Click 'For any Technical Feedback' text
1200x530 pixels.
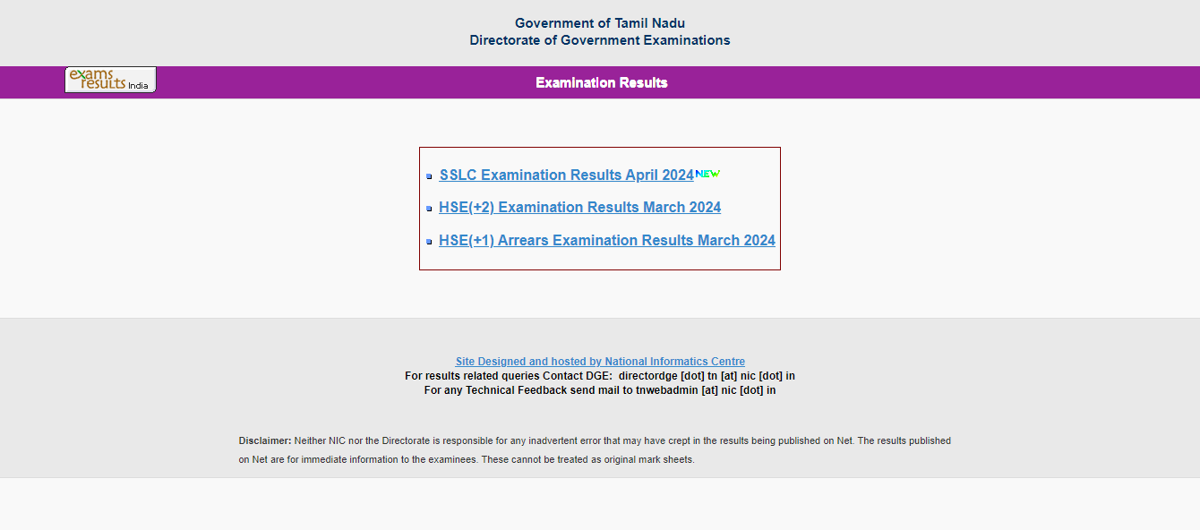(x=495, y=390)
